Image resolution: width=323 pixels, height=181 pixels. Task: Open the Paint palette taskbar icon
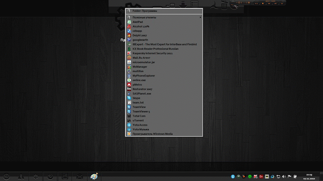click(x=94, y=176)
